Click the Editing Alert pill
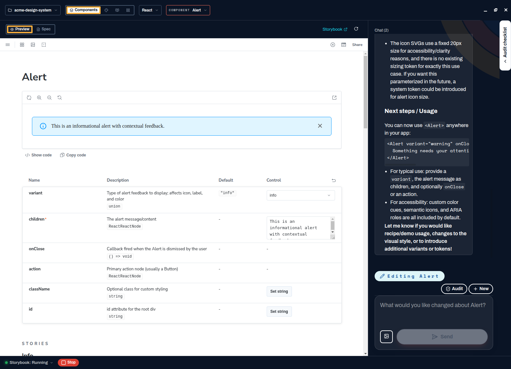This screenshot has height=369, width=511. click(409, 276)
